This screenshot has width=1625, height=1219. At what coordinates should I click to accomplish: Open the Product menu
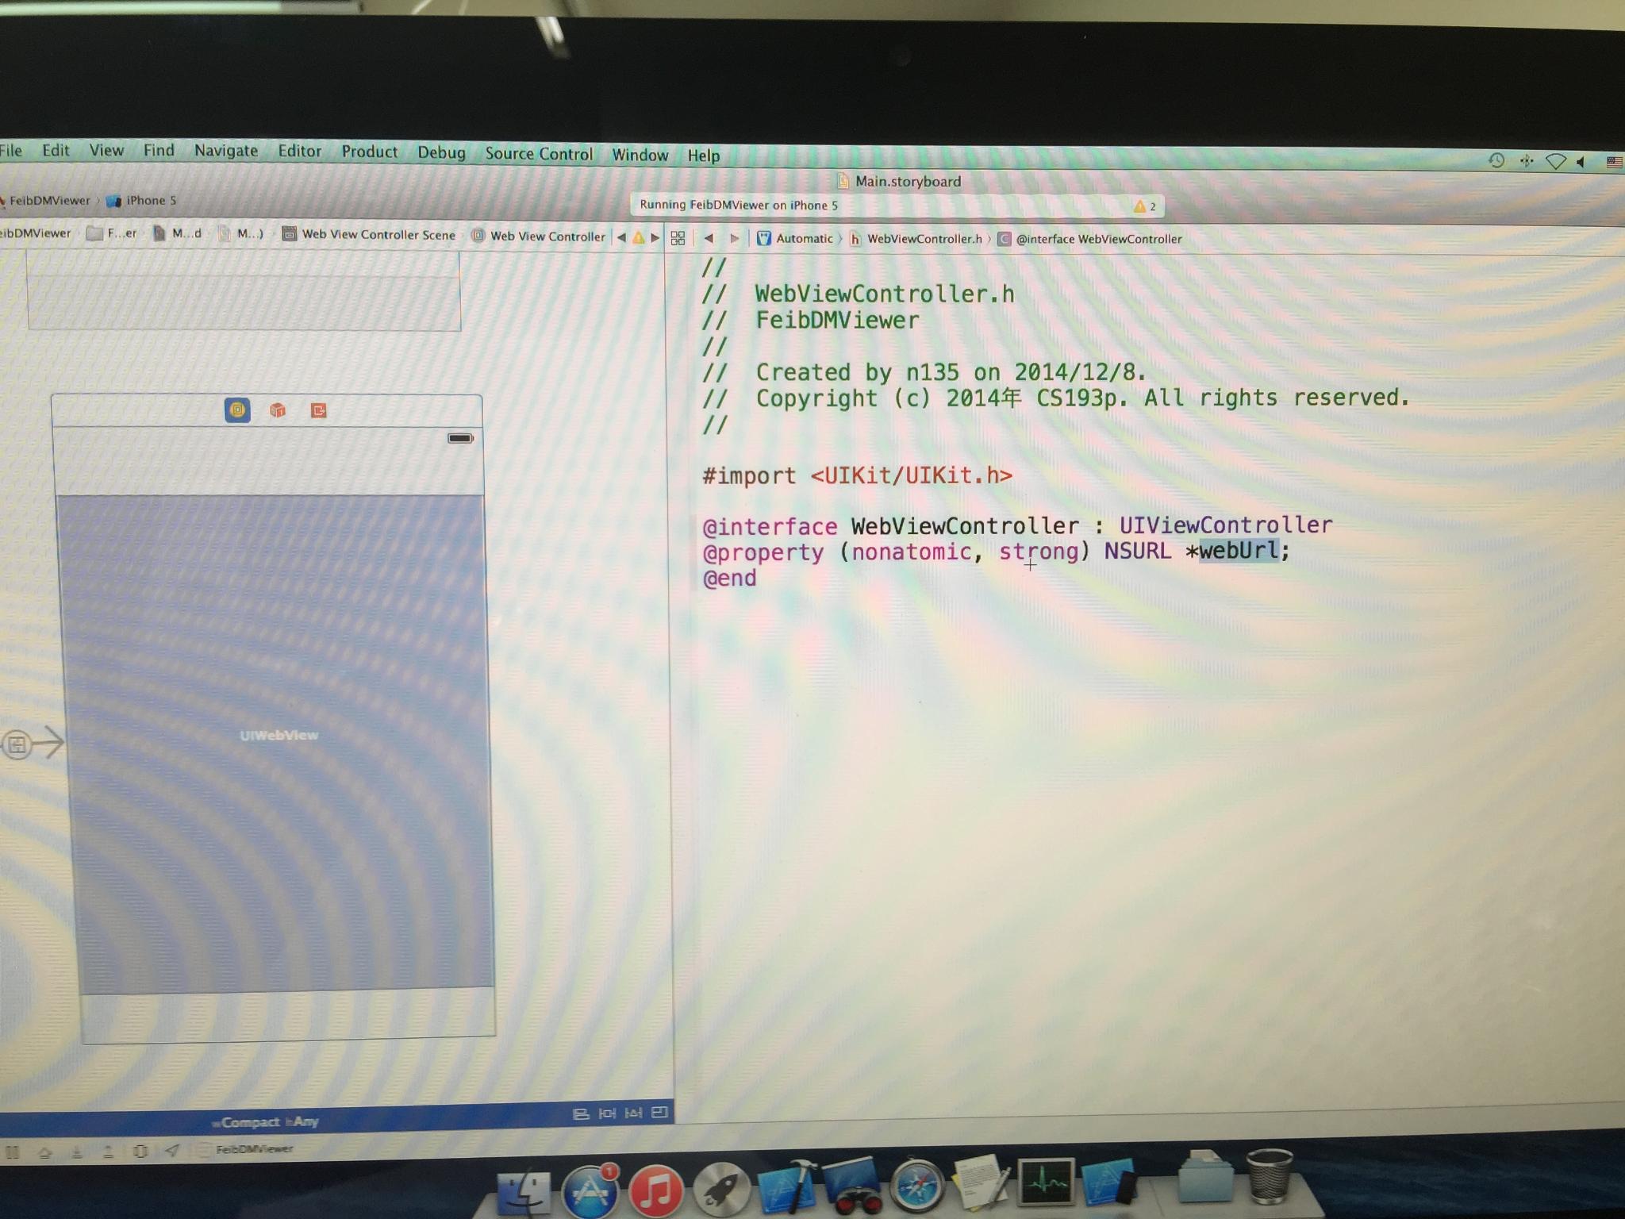(370, 151)
